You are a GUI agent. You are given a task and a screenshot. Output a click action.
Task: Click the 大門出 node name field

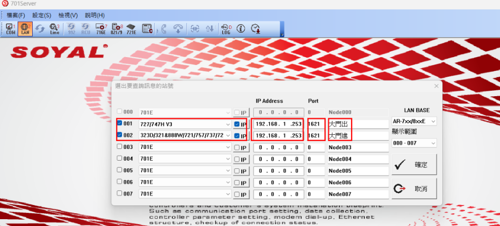click(x=358, y=124)
